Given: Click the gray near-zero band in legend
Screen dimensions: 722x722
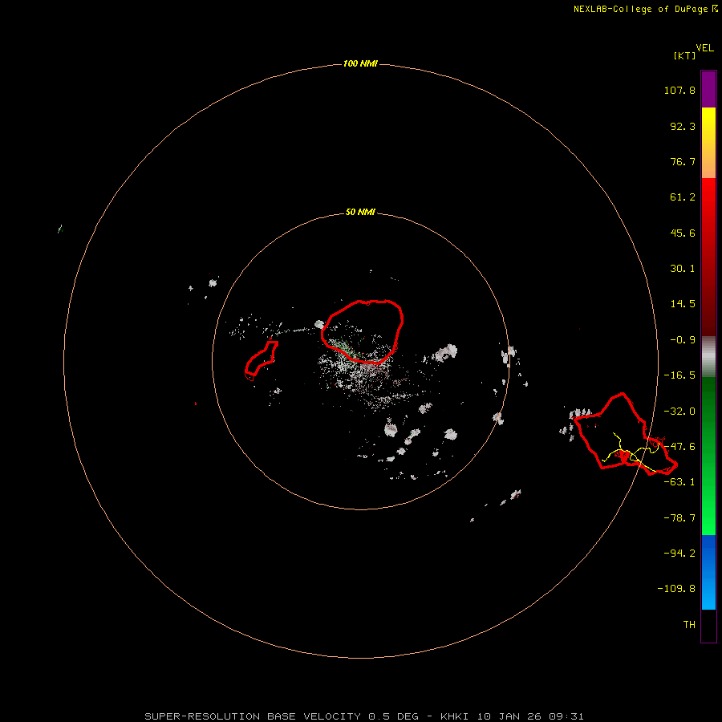Looking at the screenshot, I should click(708, 357).
